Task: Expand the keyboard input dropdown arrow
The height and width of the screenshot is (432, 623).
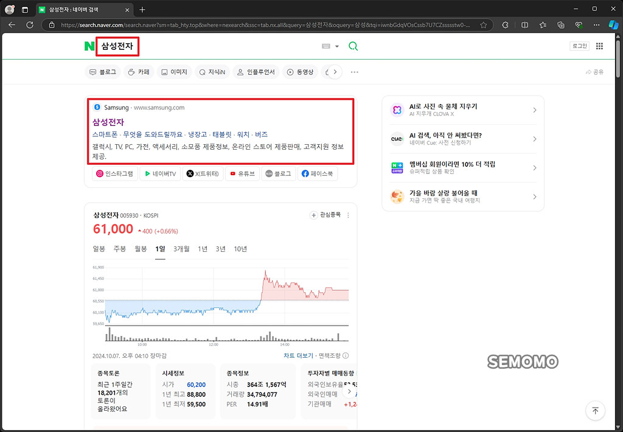Action: [x=337, y=46]
